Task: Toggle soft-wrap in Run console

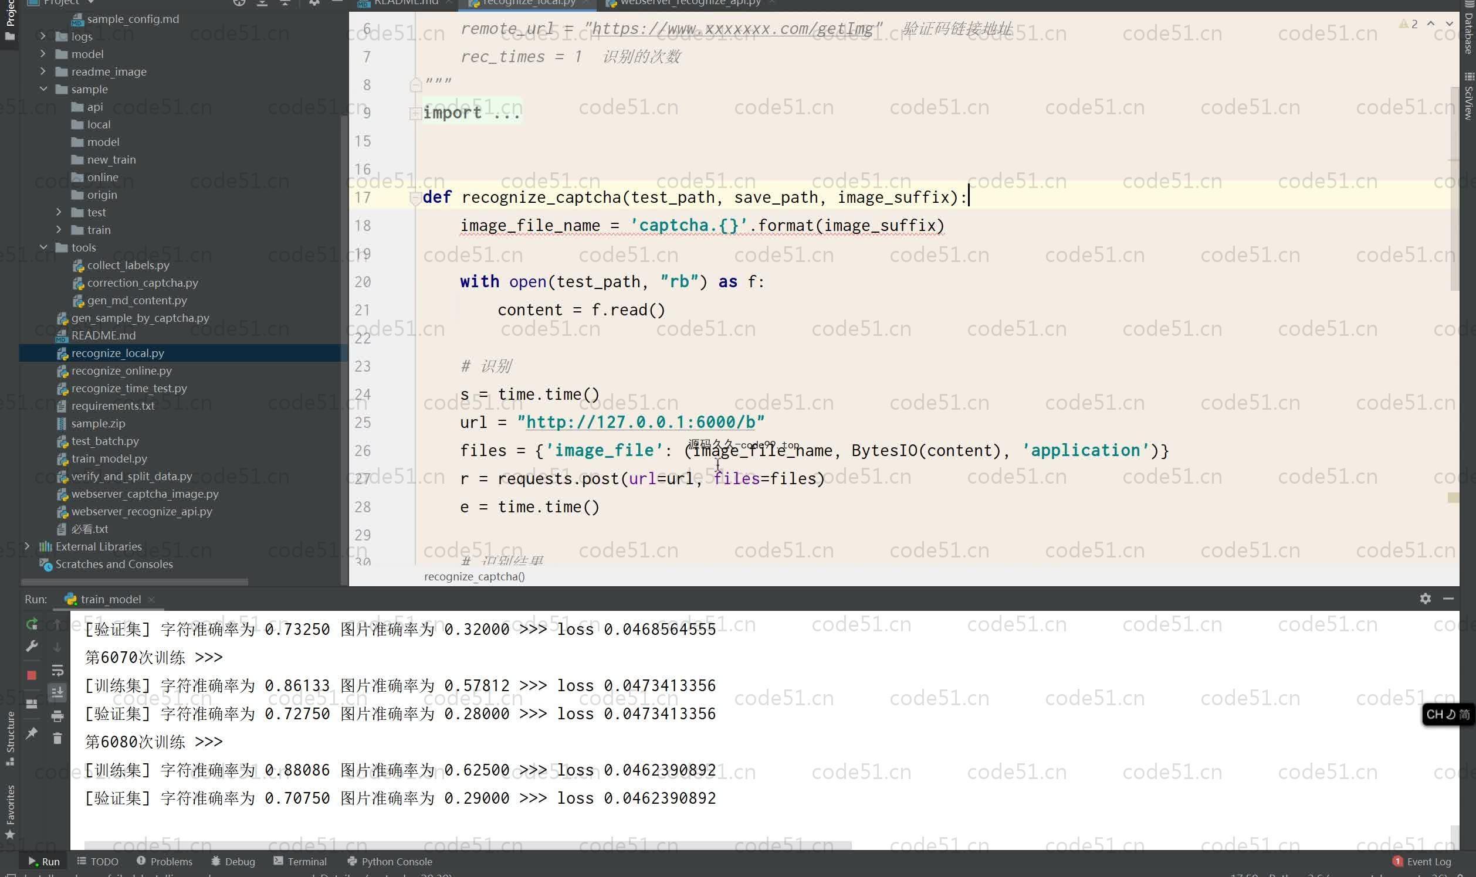Action: click(57, 670)
